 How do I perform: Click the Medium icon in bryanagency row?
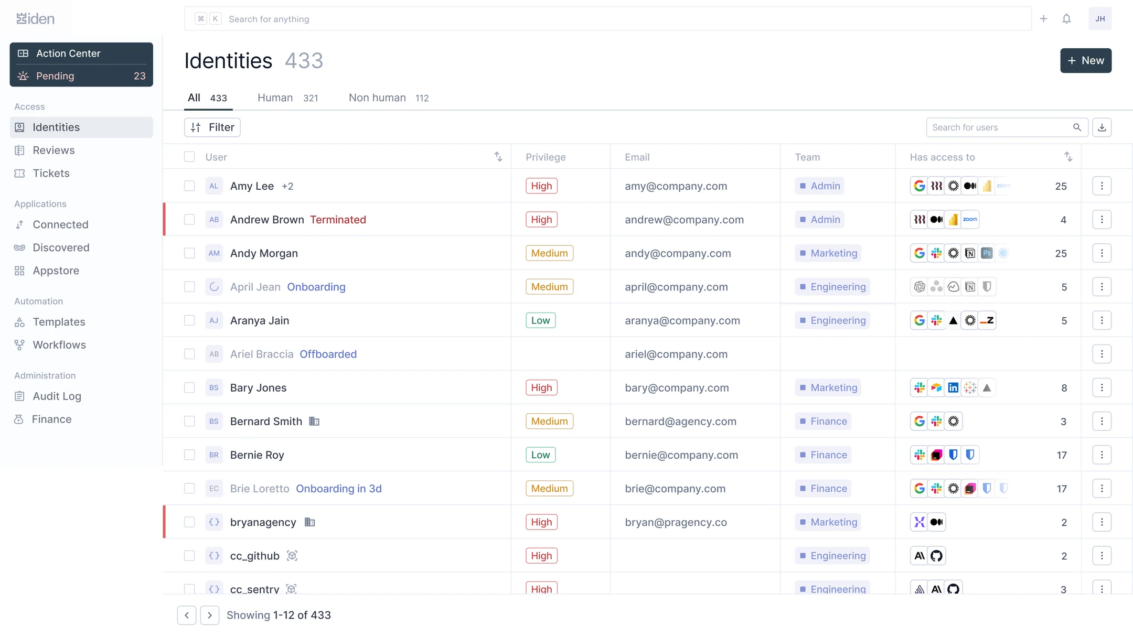(x=936, y=522)
